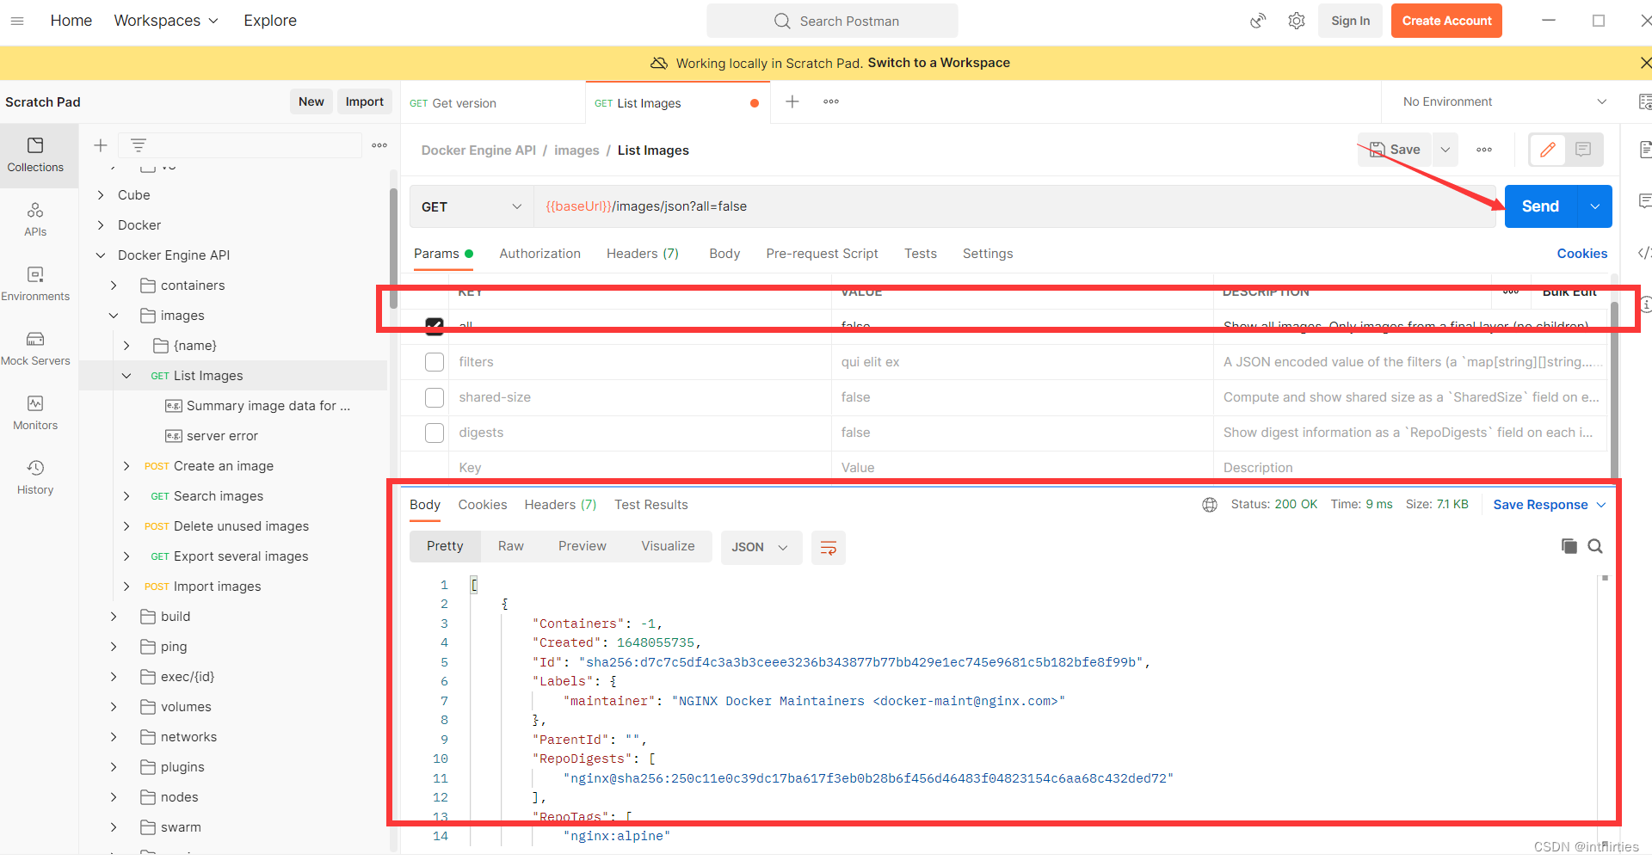Select the Visualize response view
Viewport: 1652px width, 860px height.
(x=668, y=546)
